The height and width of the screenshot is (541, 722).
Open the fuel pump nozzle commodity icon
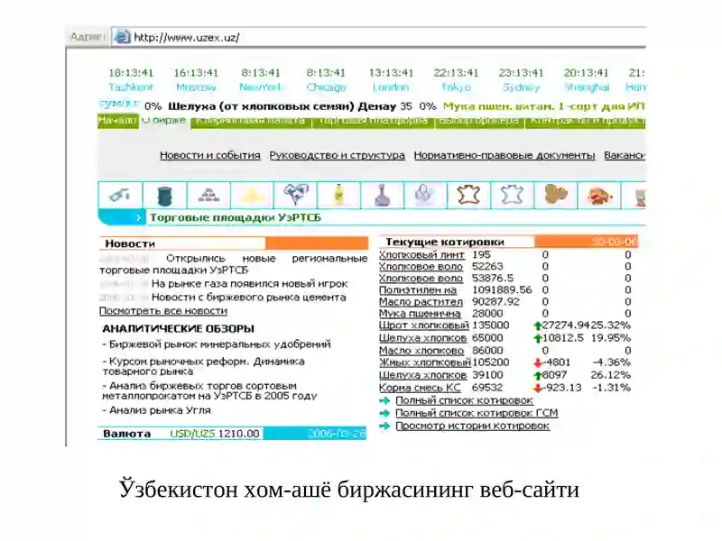point(120,195)
